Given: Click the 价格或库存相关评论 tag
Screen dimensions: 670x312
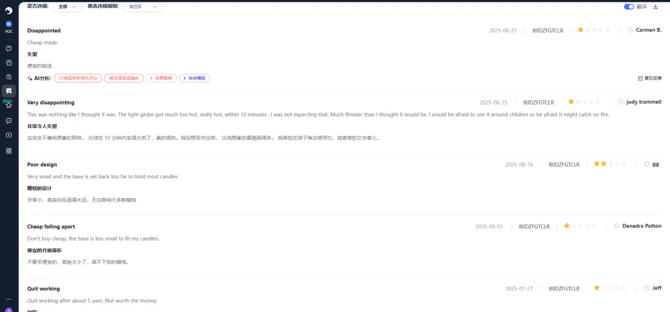Looking at the screenshot, I should [78, 79].
